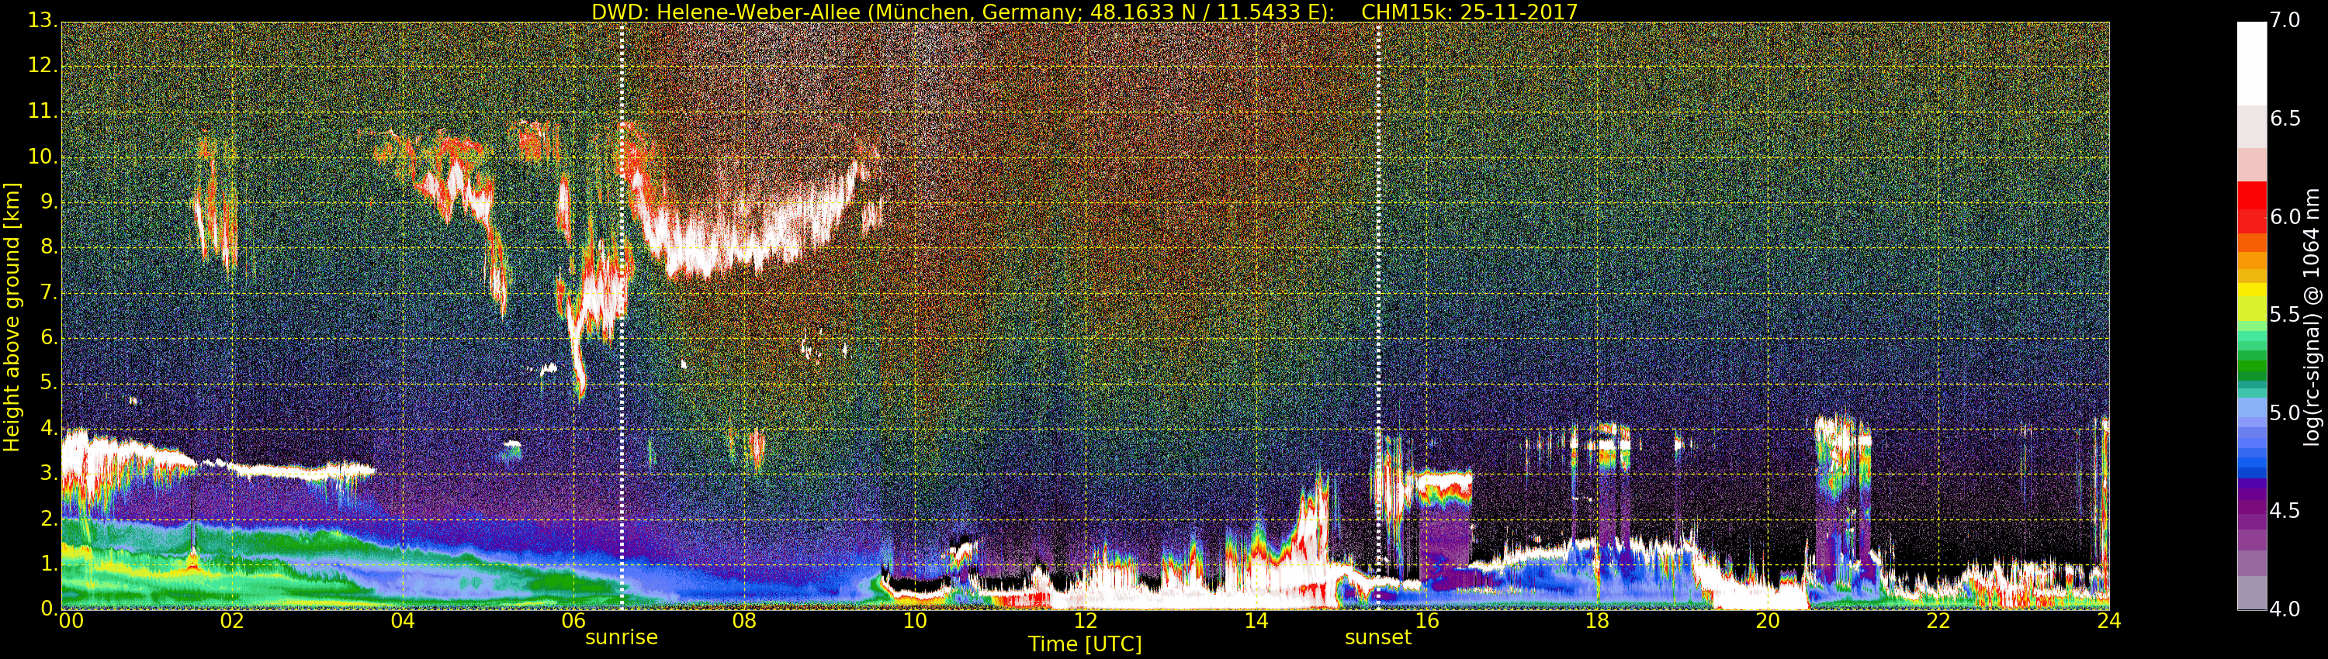Click the time axis tick label '06'
Viewport: 2328px width, 659px height.
click(x=574, y=621)
